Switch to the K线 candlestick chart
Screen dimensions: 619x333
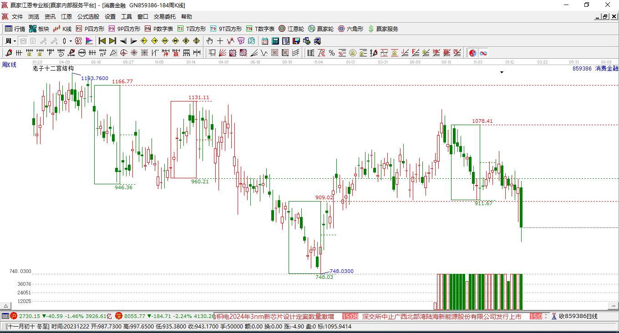pyautogui.click(x=62, y=29)
